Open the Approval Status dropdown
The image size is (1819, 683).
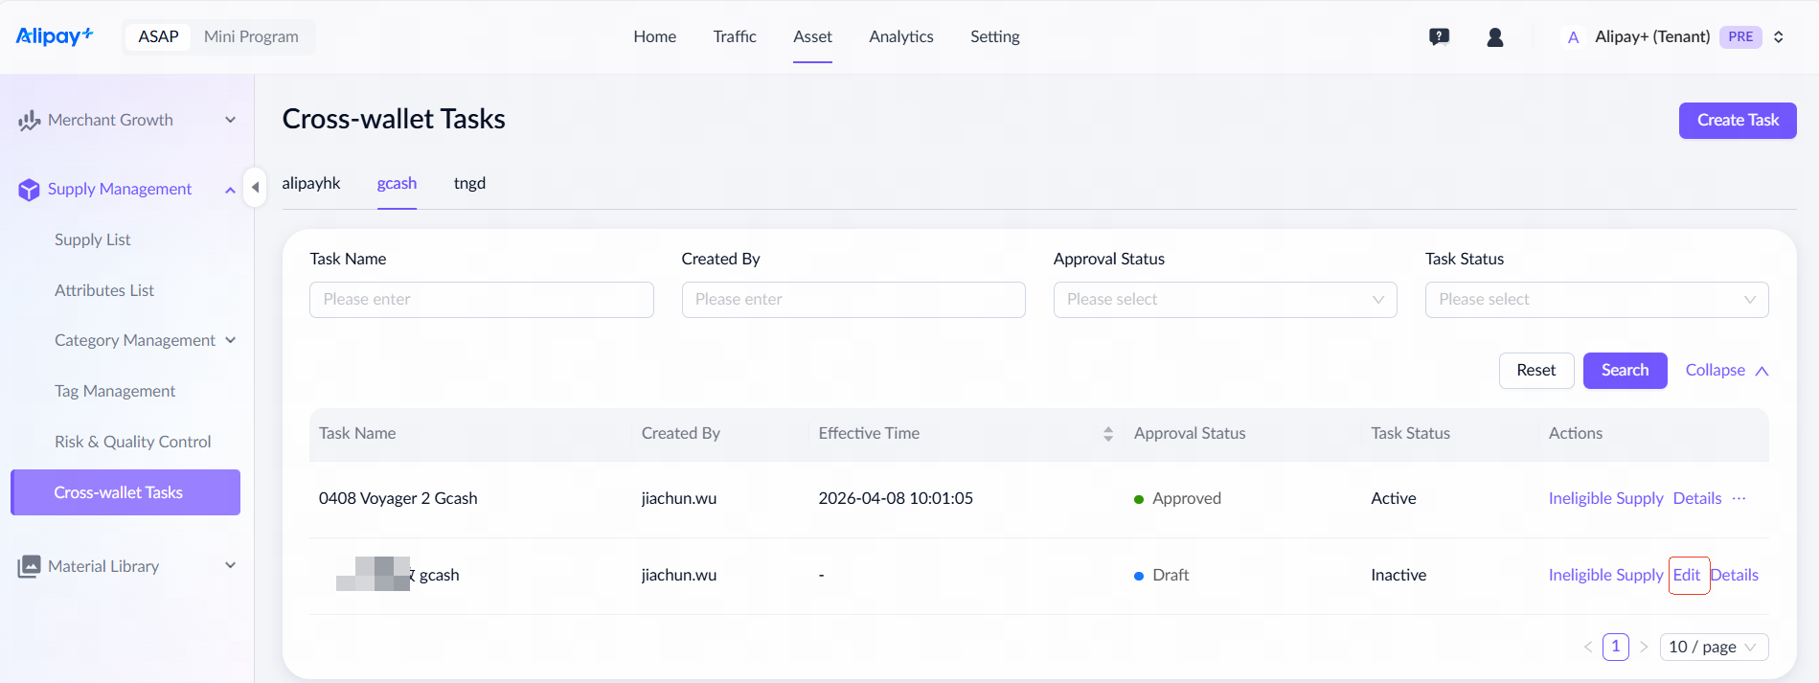[x=1224, y=300]
